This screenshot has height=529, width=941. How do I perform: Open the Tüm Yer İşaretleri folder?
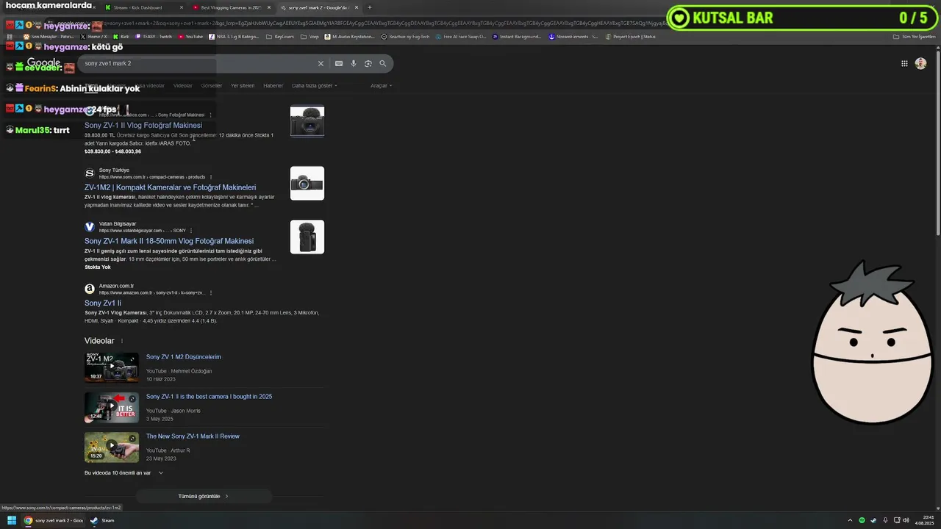coord(914,36)
